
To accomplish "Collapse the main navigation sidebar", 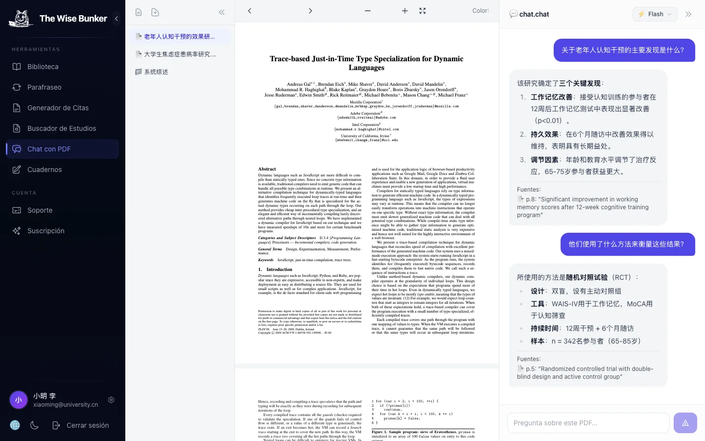I will [117, 19].
